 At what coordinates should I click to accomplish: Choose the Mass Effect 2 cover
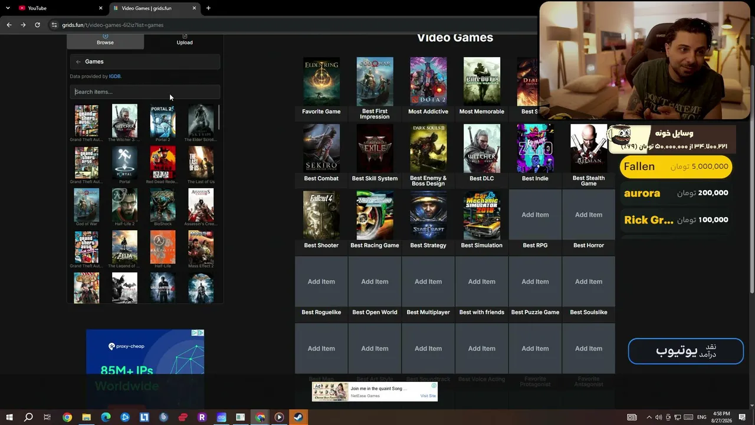(201, 246)
